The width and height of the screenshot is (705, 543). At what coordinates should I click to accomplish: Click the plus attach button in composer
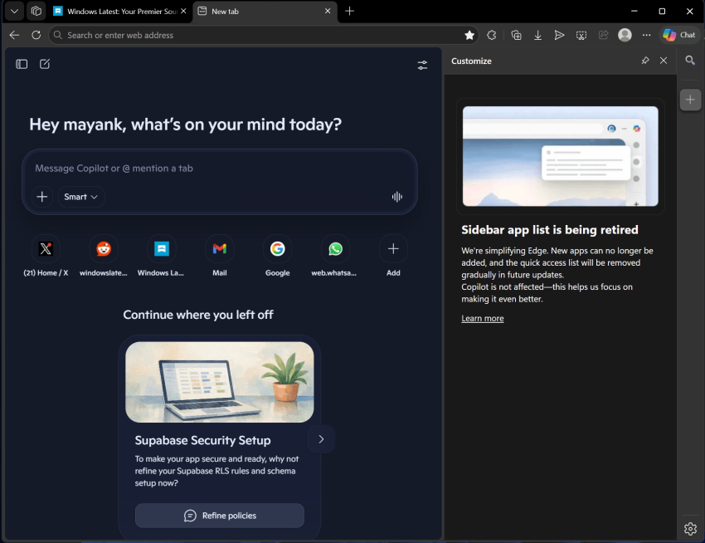41,197
